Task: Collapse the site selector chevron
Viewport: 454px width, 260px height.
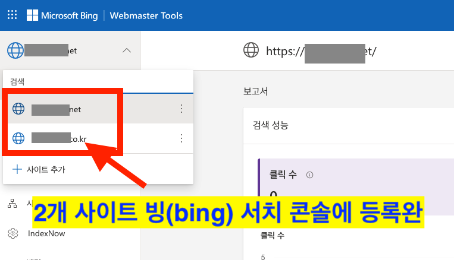Action: point(127,50)
